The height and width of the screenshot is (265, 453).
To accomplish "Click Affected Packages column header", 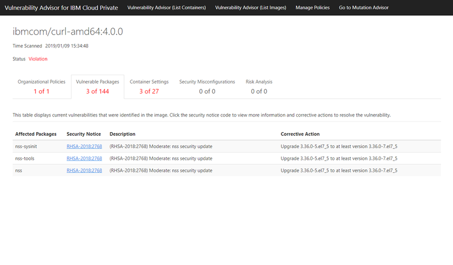I will click(x=36, y=134).
